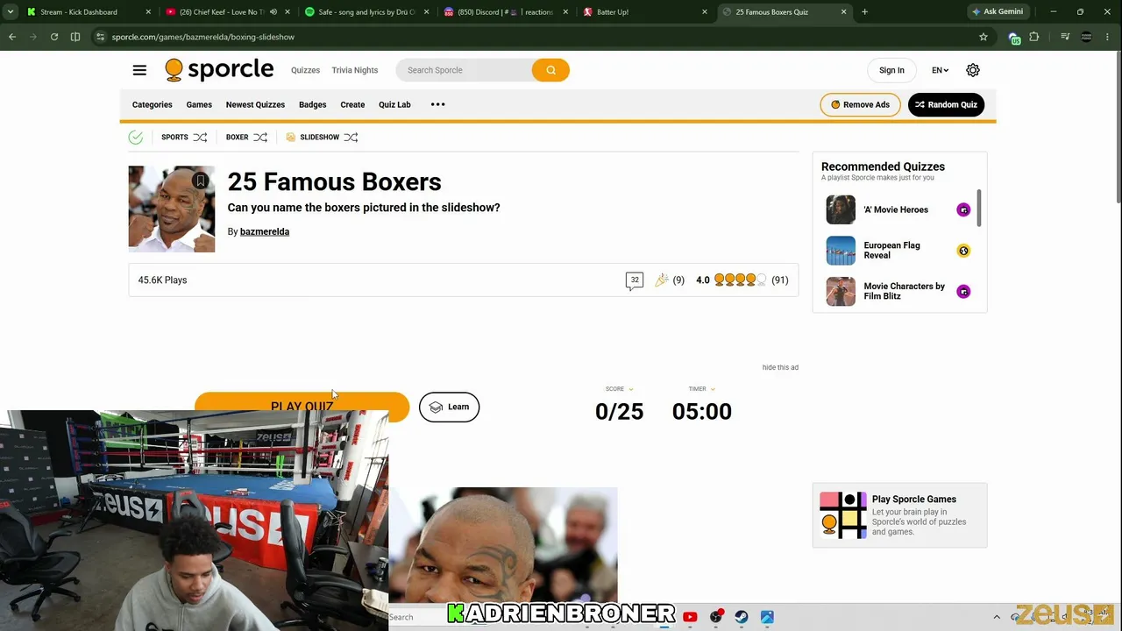Viewport: 1122px width, 631px height.
Task: Go back using browser back arrow
Action: pyautogui.click(x=12, y=37)
